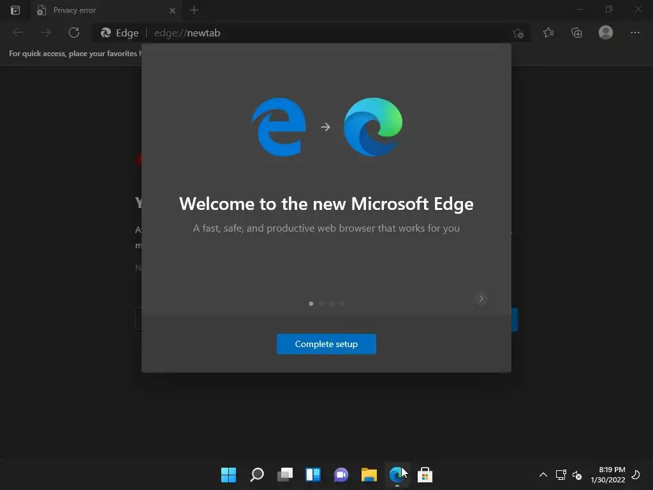Advance welcome carousel with next chevron
Screen dimensions: 653x490
click(481, 299)
